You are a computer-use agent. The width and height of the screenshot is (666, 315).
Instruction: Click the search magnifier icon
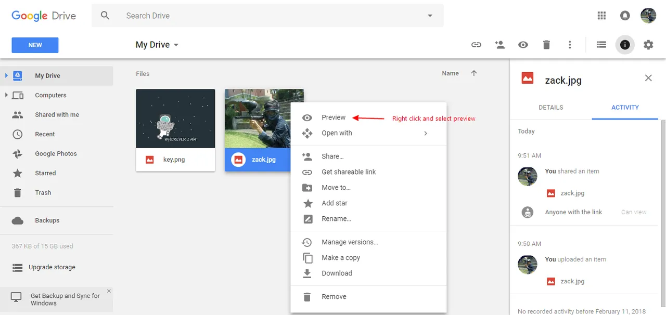coord(105,16)
